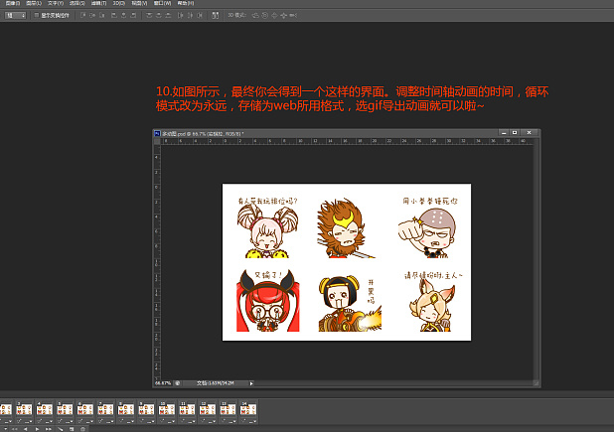Open the auto-select 组 dropdown in options bar

pos(15,15)
